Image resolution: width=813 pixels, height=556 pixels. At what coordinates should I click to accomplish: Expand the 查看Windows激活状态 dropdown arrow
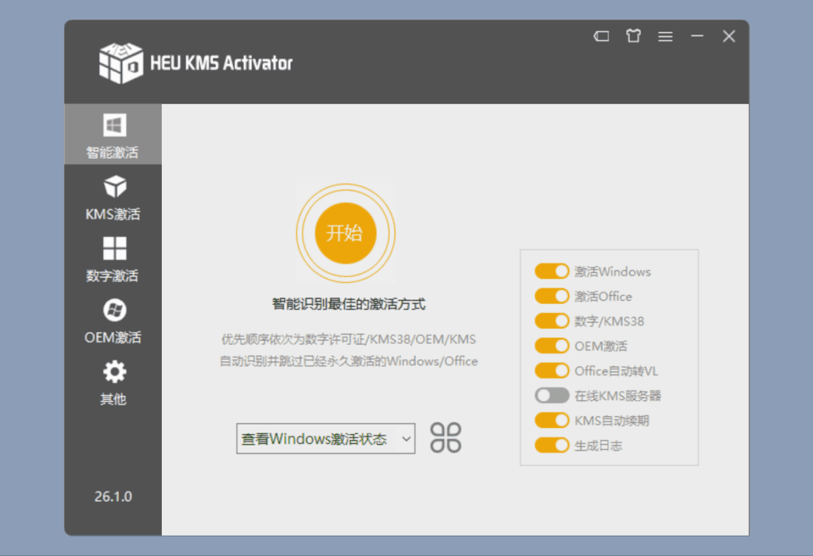click(x=406, y=439)
